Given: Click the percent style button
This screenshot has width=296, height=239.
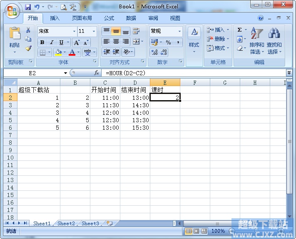Looking at the screenshot, I should 168,42.
